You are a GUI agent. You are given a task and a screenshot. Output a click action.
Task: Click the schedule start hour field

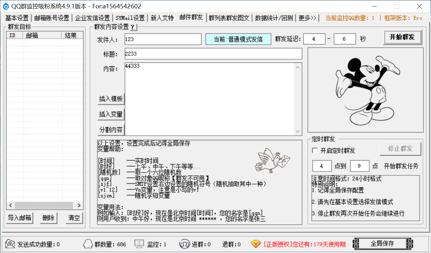coord(322,166)
